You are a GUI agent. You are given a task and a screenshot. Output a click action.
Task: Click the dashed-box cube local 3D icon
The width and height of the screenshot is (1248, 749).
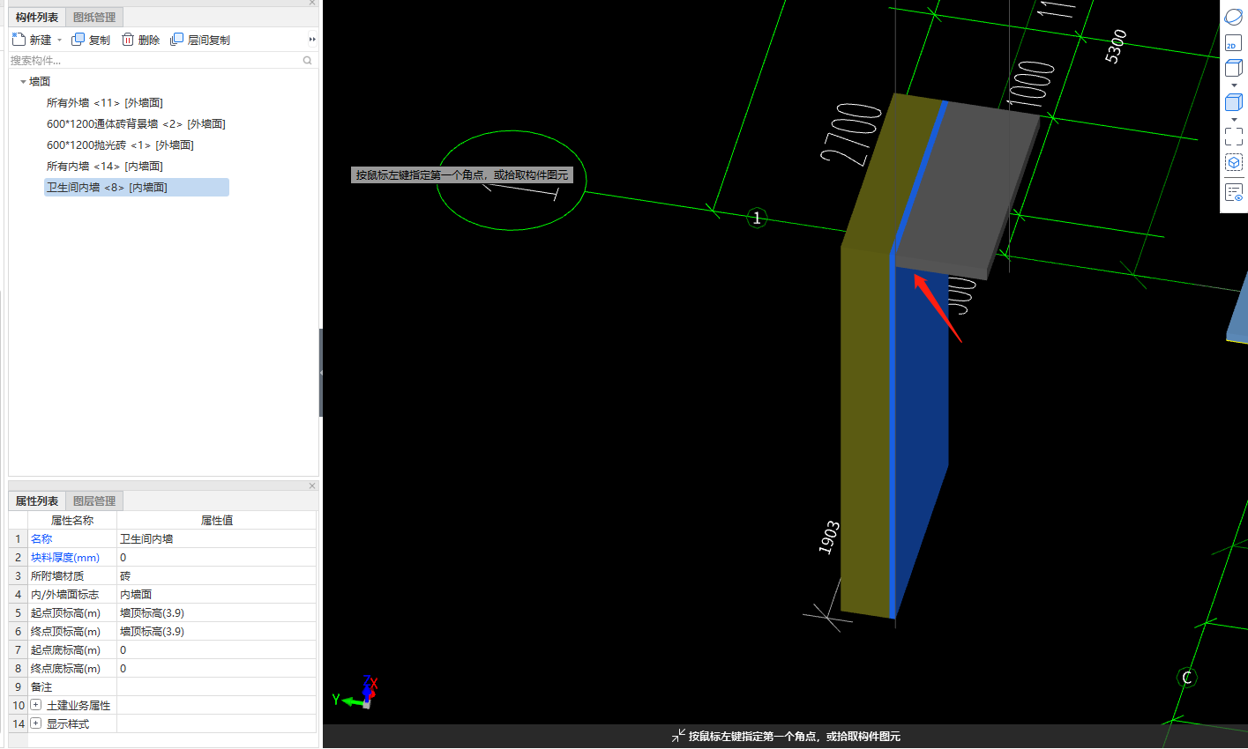pyautogui.click(x=1234, y=163)
